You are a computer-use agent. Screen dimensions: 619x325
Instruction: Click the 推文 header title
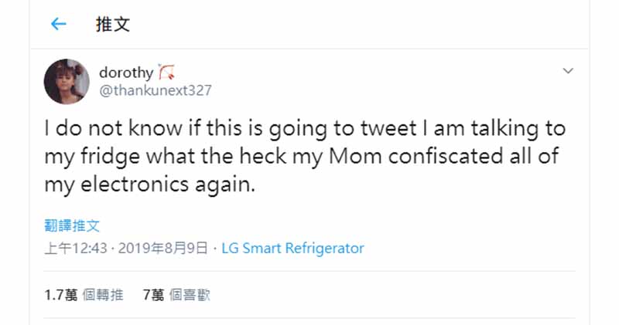(112, 25)
